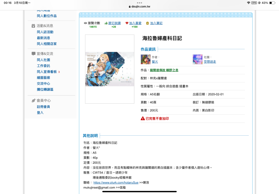Click the red warning triangle icon
This screenshot has height=194, width=279.
tap(143, 118)
